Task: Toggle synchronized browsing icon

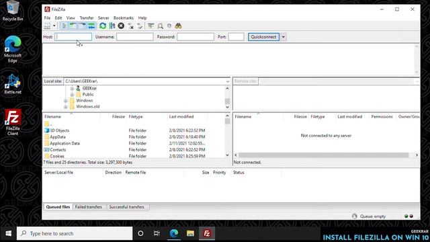Action: tap(169, 26)
